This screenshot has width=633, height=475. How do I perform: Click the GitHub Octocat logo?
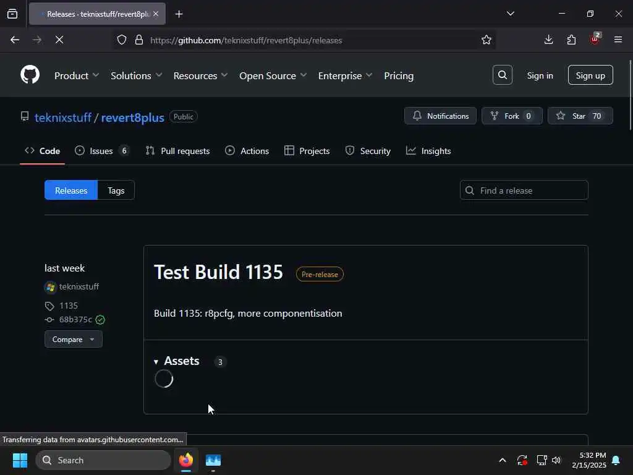coord(30,75)
